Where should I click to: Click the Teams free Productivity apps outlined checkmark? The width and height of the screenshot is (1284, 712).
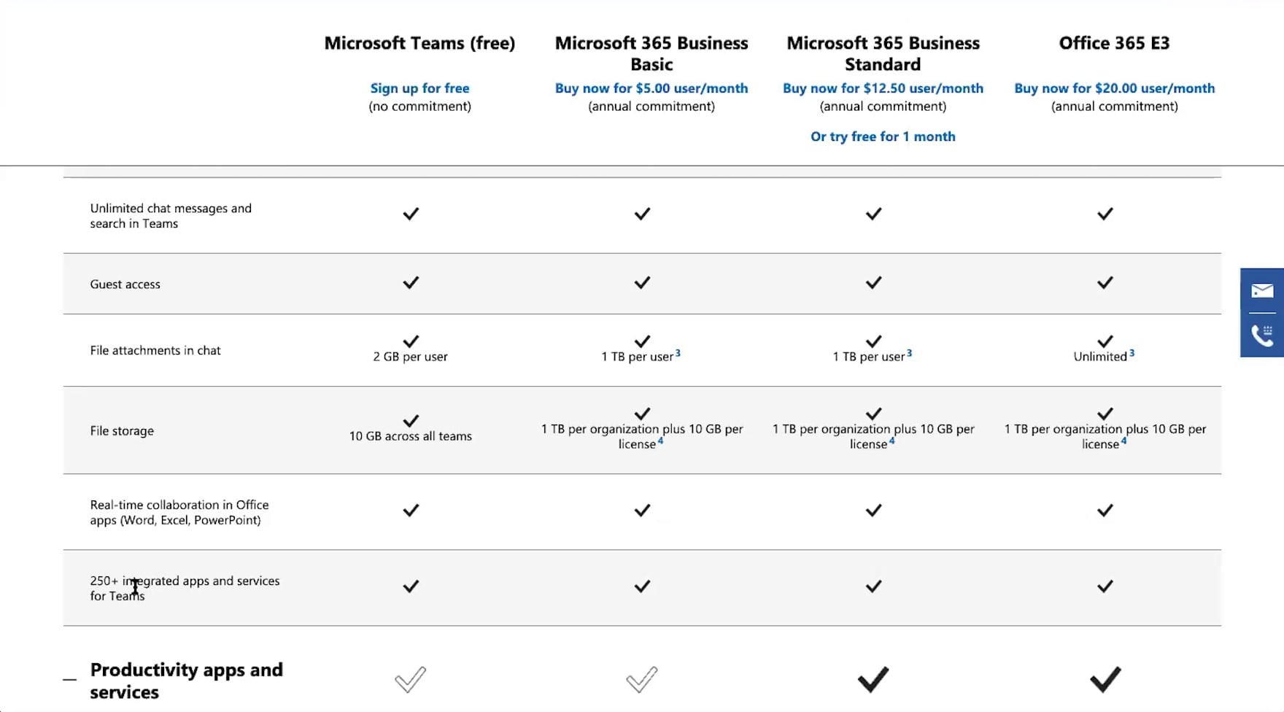(x=410, y=679)
